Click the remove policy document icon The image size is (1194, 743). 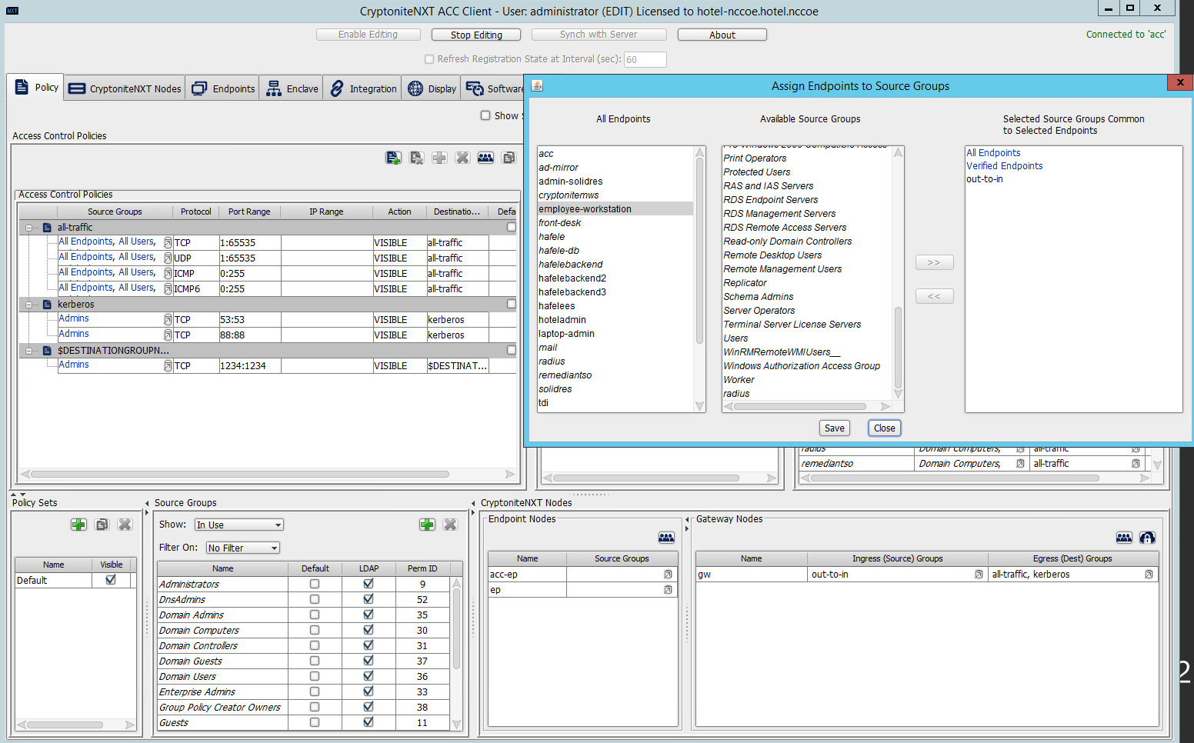(416, 158)
